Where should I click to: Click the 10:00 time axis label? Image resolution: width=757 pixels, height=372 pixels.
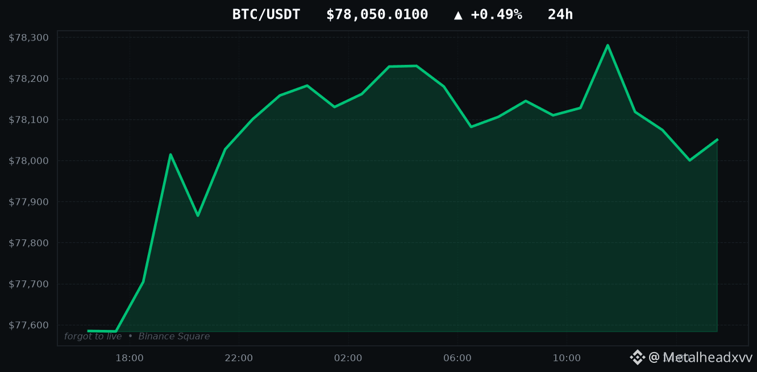(x=567, y=358)
